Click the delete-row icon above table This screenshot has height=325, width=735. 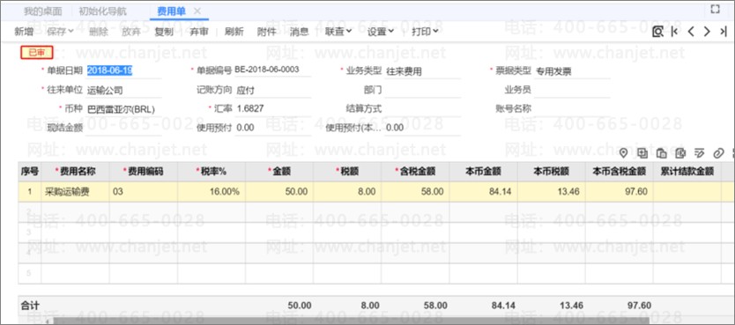[x=680, y=152]
